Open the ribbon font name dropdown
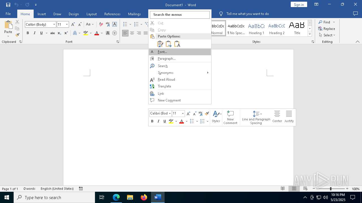 pos(54,25)
